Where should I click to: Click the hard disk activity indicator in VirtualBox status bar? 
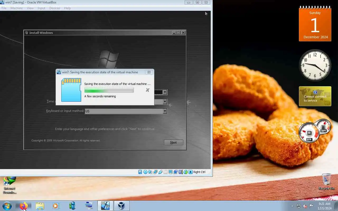(x=140, y=172)
